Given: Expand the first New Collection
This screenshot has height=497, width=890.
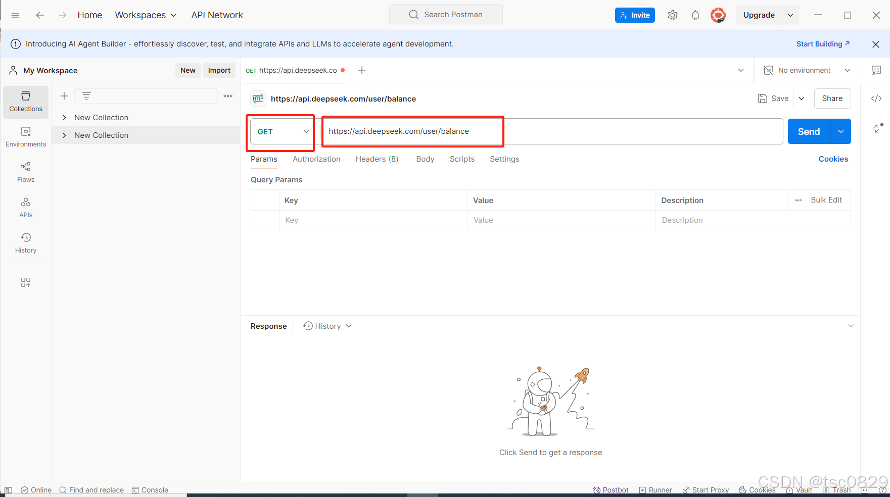Looking at the screenshot, I should pos(64,118).
